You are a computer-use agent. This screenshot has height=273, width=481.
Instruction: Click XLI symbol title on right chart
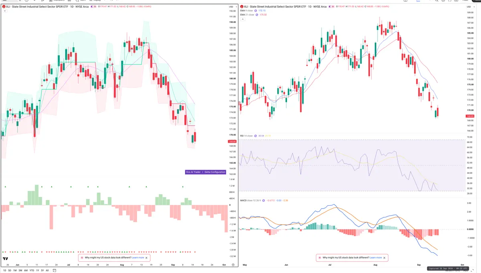coord(285,7)
